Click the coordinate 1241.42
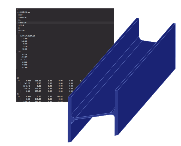 pyautogui.click(x=27, y=86)
